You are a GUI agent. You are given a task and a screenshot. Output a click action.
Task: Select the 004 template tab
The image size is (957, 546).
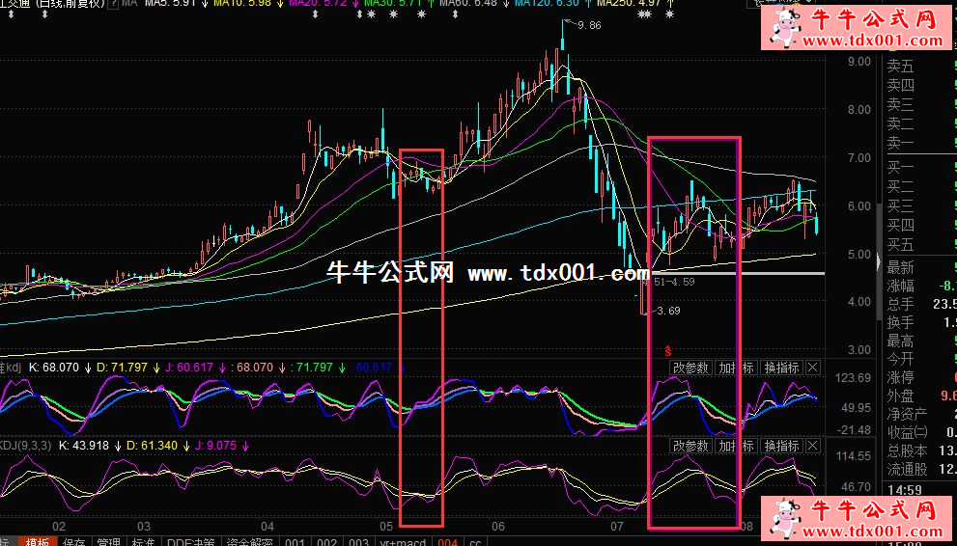[448, 541]
